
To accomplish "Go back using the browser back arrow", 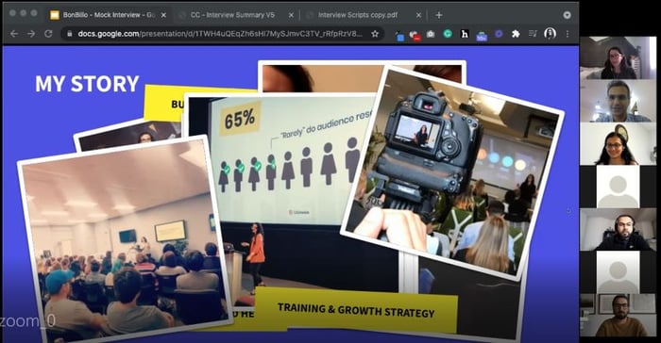I will click(14, 34).
